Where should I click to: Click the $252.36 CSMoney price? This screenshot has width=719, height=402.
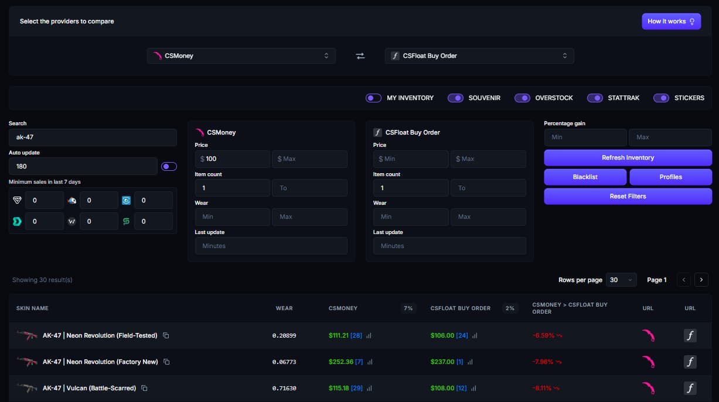click(x=341, y=362)
